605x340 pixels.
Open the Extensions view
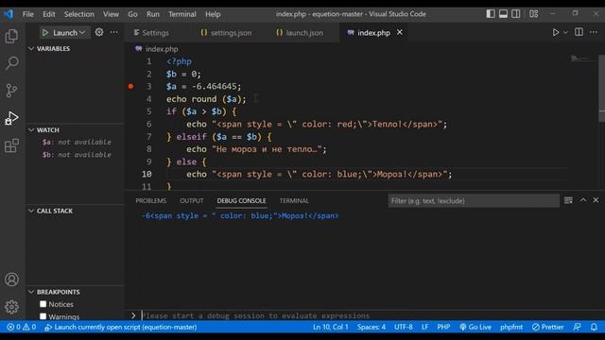11,145
